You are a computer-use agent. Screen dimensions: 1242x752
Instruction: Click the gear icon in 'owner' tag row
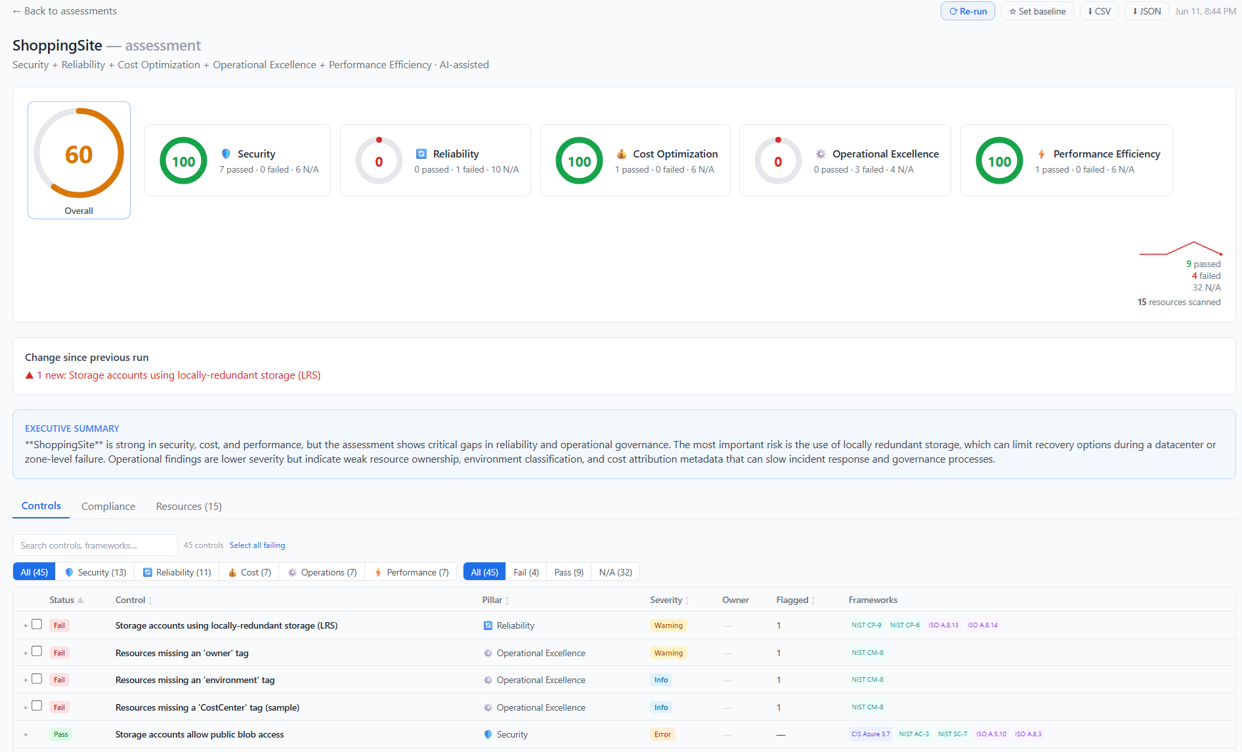tap(488, 653)
